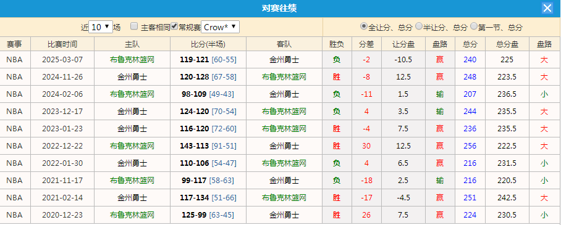Click the 124-120 score

[194, 112]
